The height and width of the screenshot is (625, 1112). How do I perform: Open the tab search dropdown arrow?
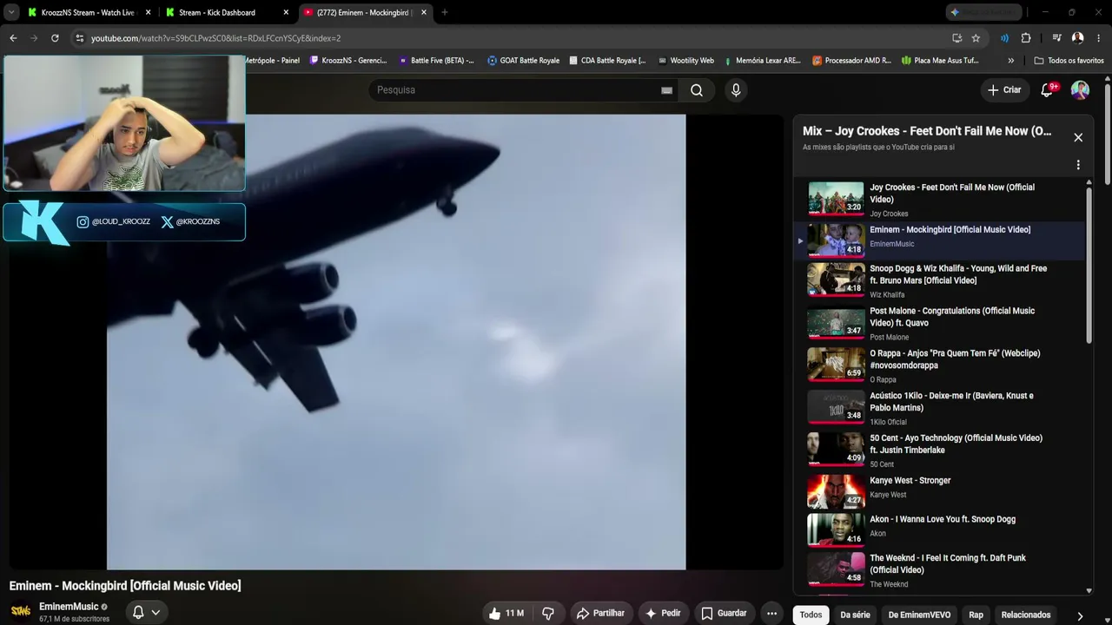point(11,12)
